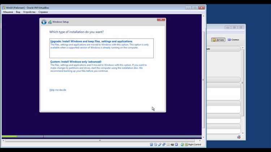Click VM window horizontal scrollbar left arrow
Viewport: 271px width, 152px height.
click(x=3, y=140)
